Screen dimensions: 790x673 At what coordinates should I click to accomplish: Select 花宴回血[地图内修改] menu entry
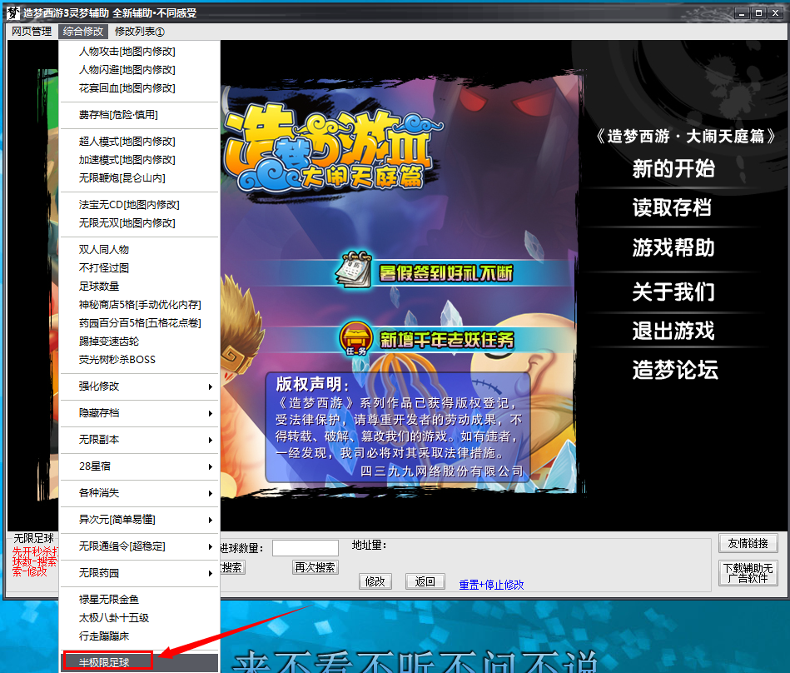point(140,88)
